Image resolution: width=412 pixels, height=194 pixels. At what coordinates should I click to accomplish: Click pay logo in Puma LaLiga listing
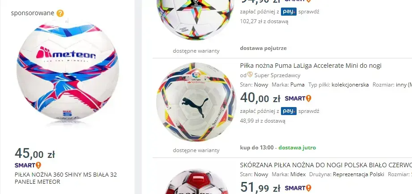point(289,111)
